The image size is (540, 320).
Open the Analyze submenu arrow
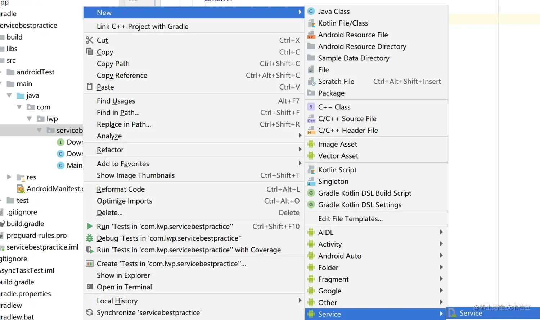[300, 136]
